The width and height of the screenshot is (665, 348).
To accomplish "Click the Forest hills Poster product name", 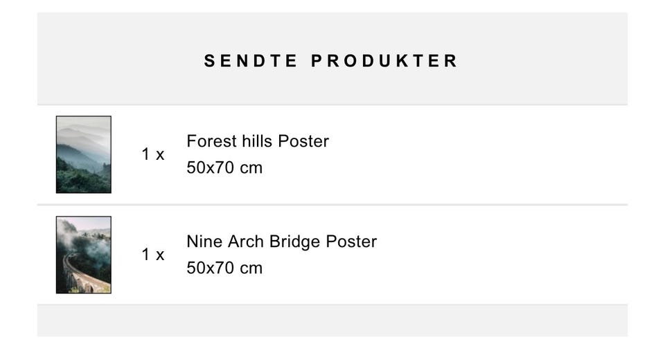I will coord(257,141).
